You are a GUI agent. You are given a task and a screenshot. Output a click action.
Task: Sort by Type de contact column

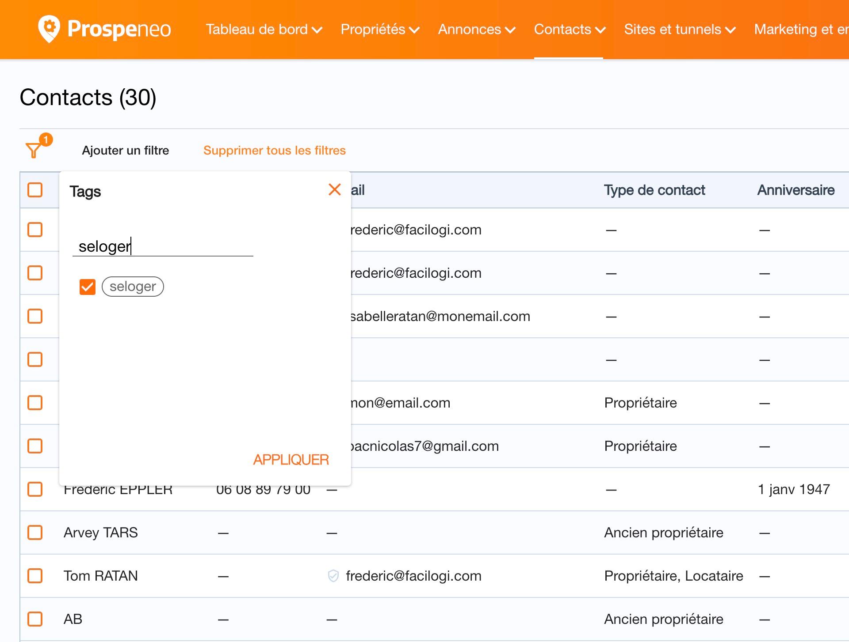(x=654, y=190)
